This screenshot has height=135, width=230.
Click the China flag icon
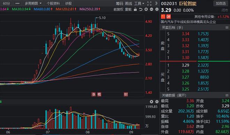pyautogui.click(x=163, y=16)
